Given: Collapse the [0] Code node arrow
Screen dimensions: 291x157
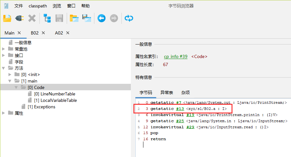Looking at the screenshot, I should [16, 87].
